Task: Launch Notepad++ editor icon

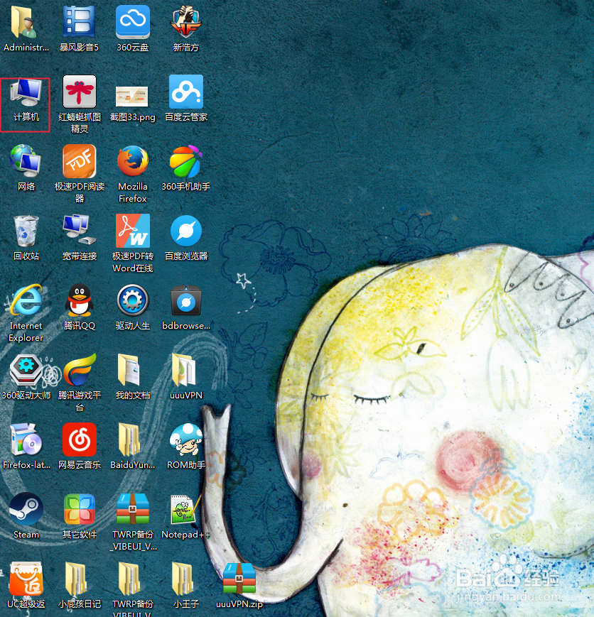Action: [x=184, y=509]
